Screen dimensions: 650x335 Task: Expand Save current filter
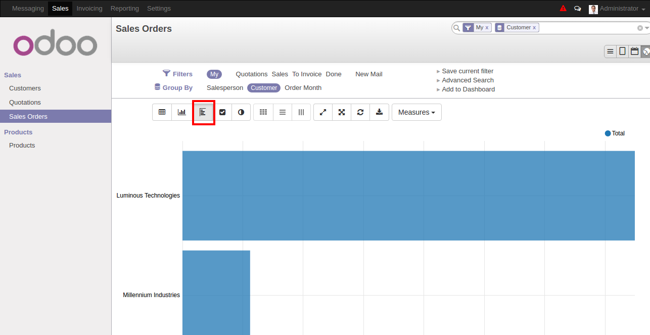tap(468, 71)
